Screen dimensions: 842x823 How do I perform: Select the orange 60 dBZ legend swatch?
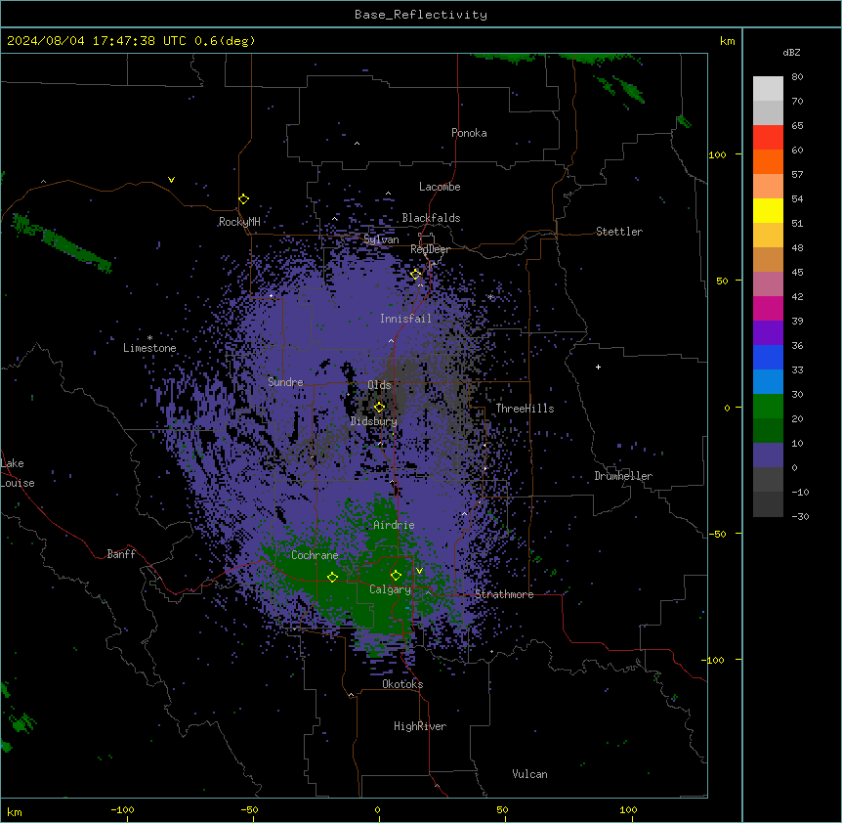768,161
